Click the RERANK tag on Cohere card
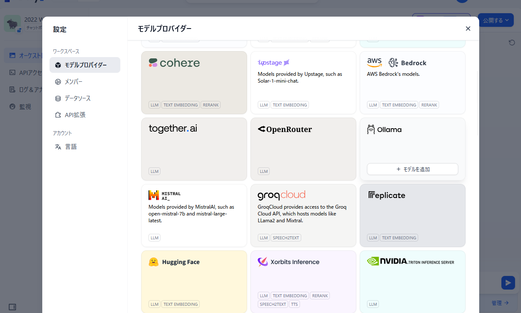The image size is (521, 313). tap(211, 105)
